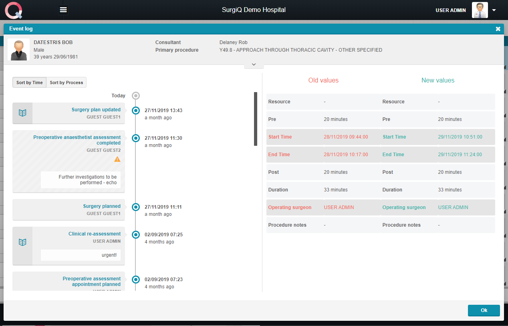Select Sort by Time
Image resolution: width=508 pixels, height=326 pixels.
click(x=29, y=83)
